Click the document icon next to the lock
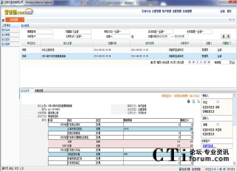Image resolution: width=237 pixels, height=171 pixels. click(193, 101)
